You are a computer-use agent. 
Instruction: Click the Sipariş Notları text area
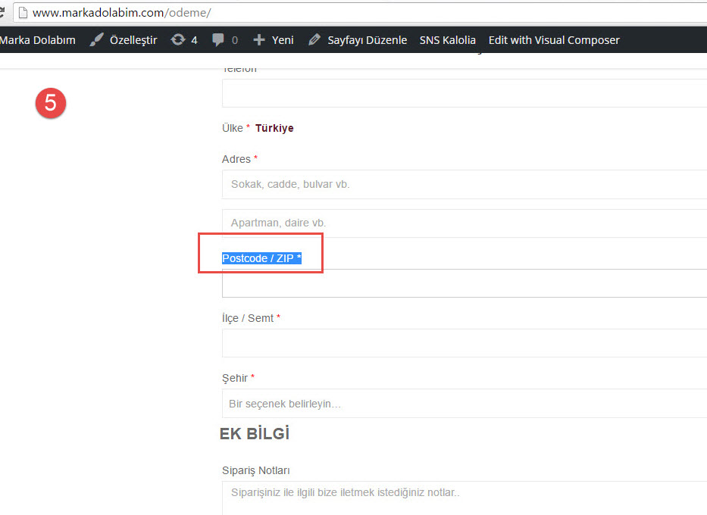(464, 497)
